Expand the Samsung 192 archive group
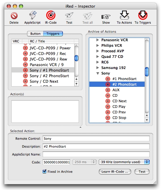This screenshot has width=161, height=190. [98, 68]
